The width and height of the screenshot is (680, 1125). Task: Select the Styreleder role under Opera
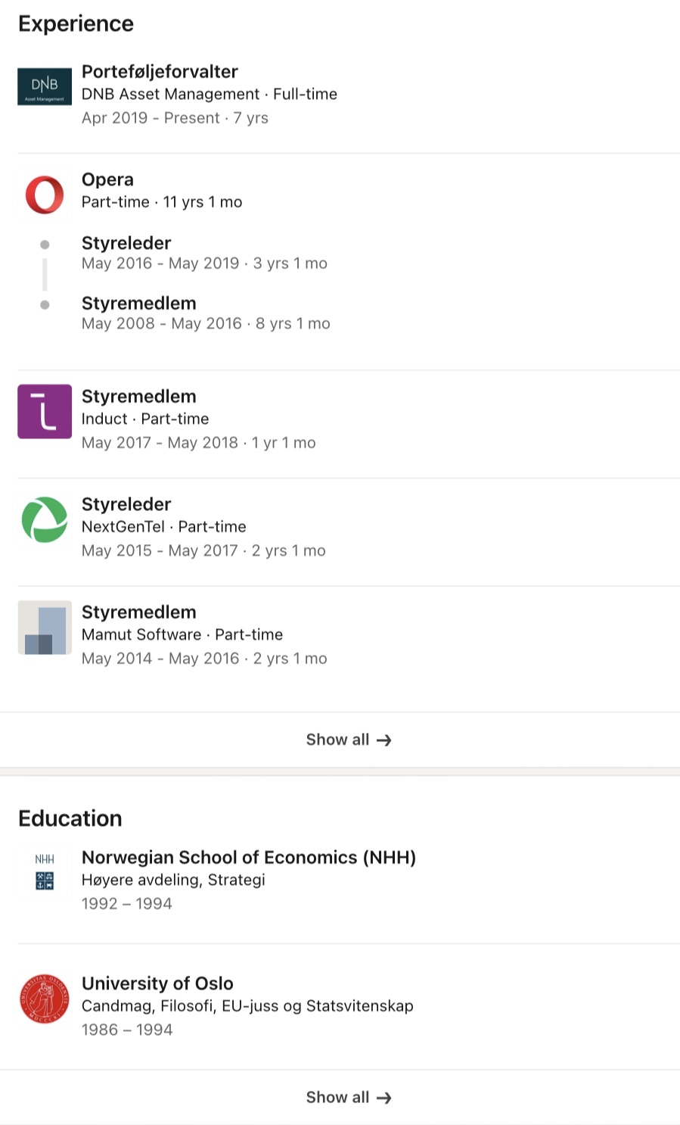(126, 243)
